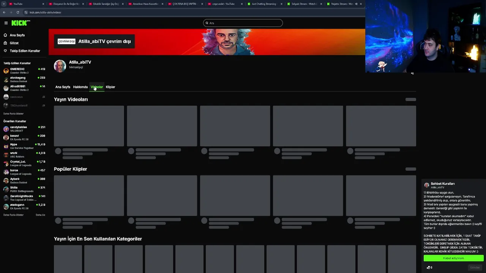Switch to ÇOK FENA BOŞ YAPTIN browser tab
Screen dimensions: 486x273
coord(185,4)
